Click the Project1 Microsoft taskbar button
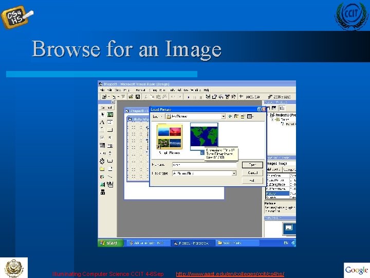This screenshot has width=370, height=278. coord(193,243)
